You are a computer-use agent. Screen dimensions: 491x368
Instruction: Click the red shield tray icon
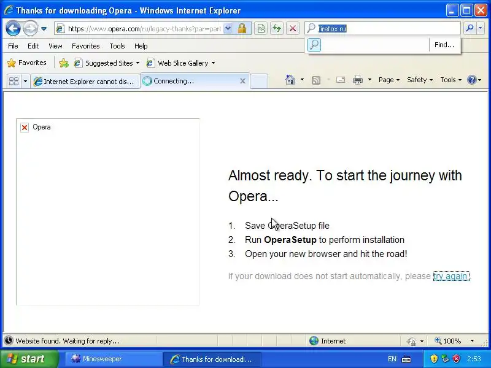pos(457,359)
